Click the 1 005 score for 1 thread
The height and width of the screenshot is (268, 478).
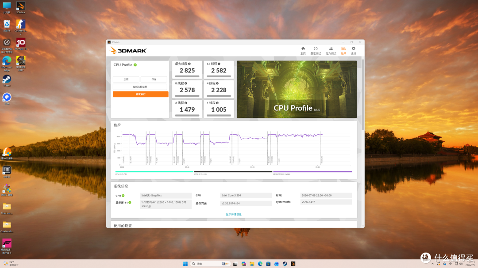(219, 109)
